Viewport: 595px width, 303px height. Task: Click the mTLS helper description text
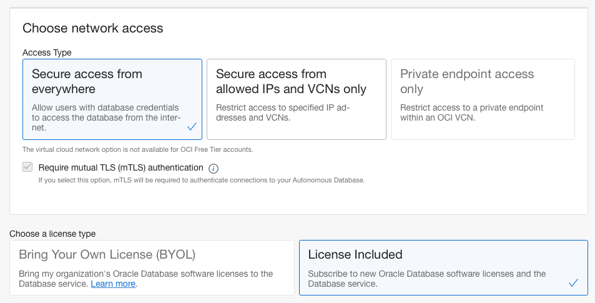coord(201,180)
